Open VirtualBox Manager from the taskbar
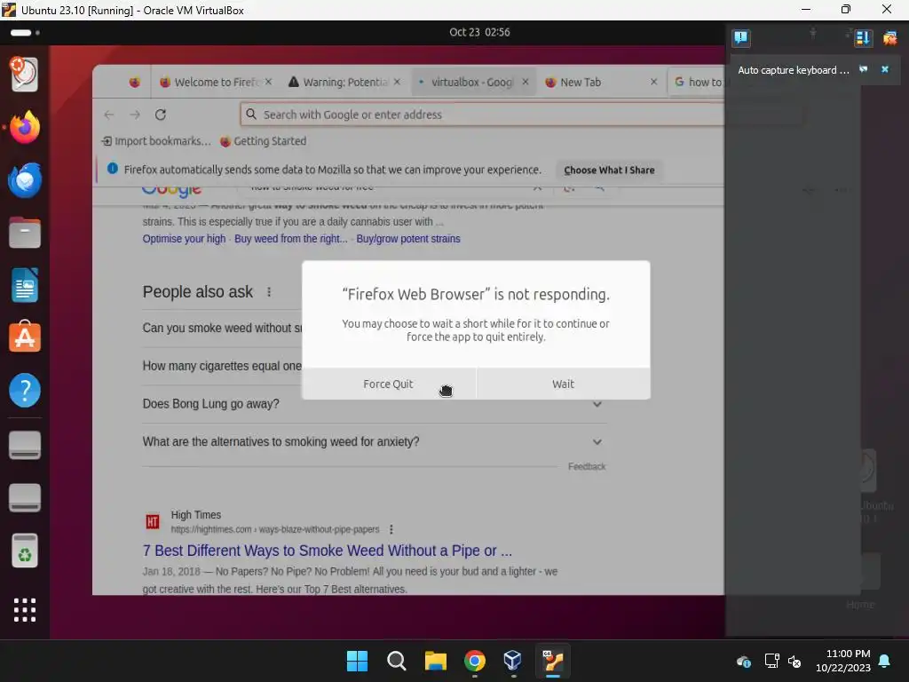 pos(513,661)
